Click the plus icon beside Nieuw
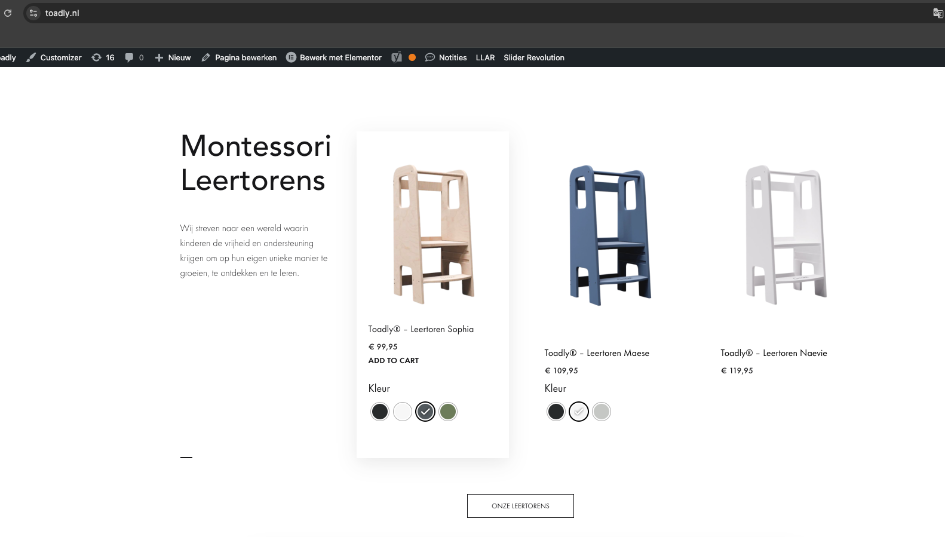Viewport: 945px width, 537px height. [159, 57]
